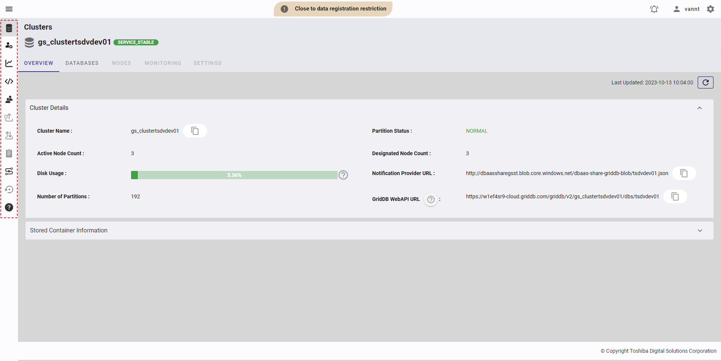Open the hamburger navigation menu
This screenshot has height=361, width=721.
click(x=9, y=9)
